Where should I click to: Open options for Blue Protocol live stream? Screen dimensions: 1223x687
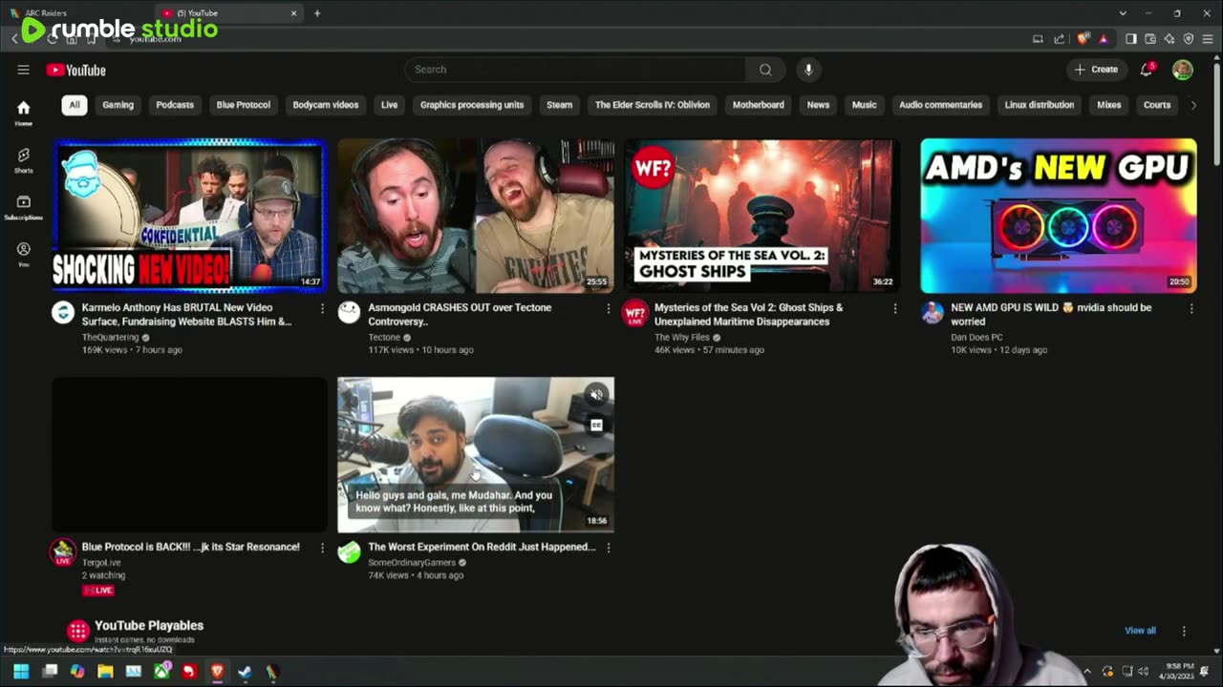tap(322, 548)
